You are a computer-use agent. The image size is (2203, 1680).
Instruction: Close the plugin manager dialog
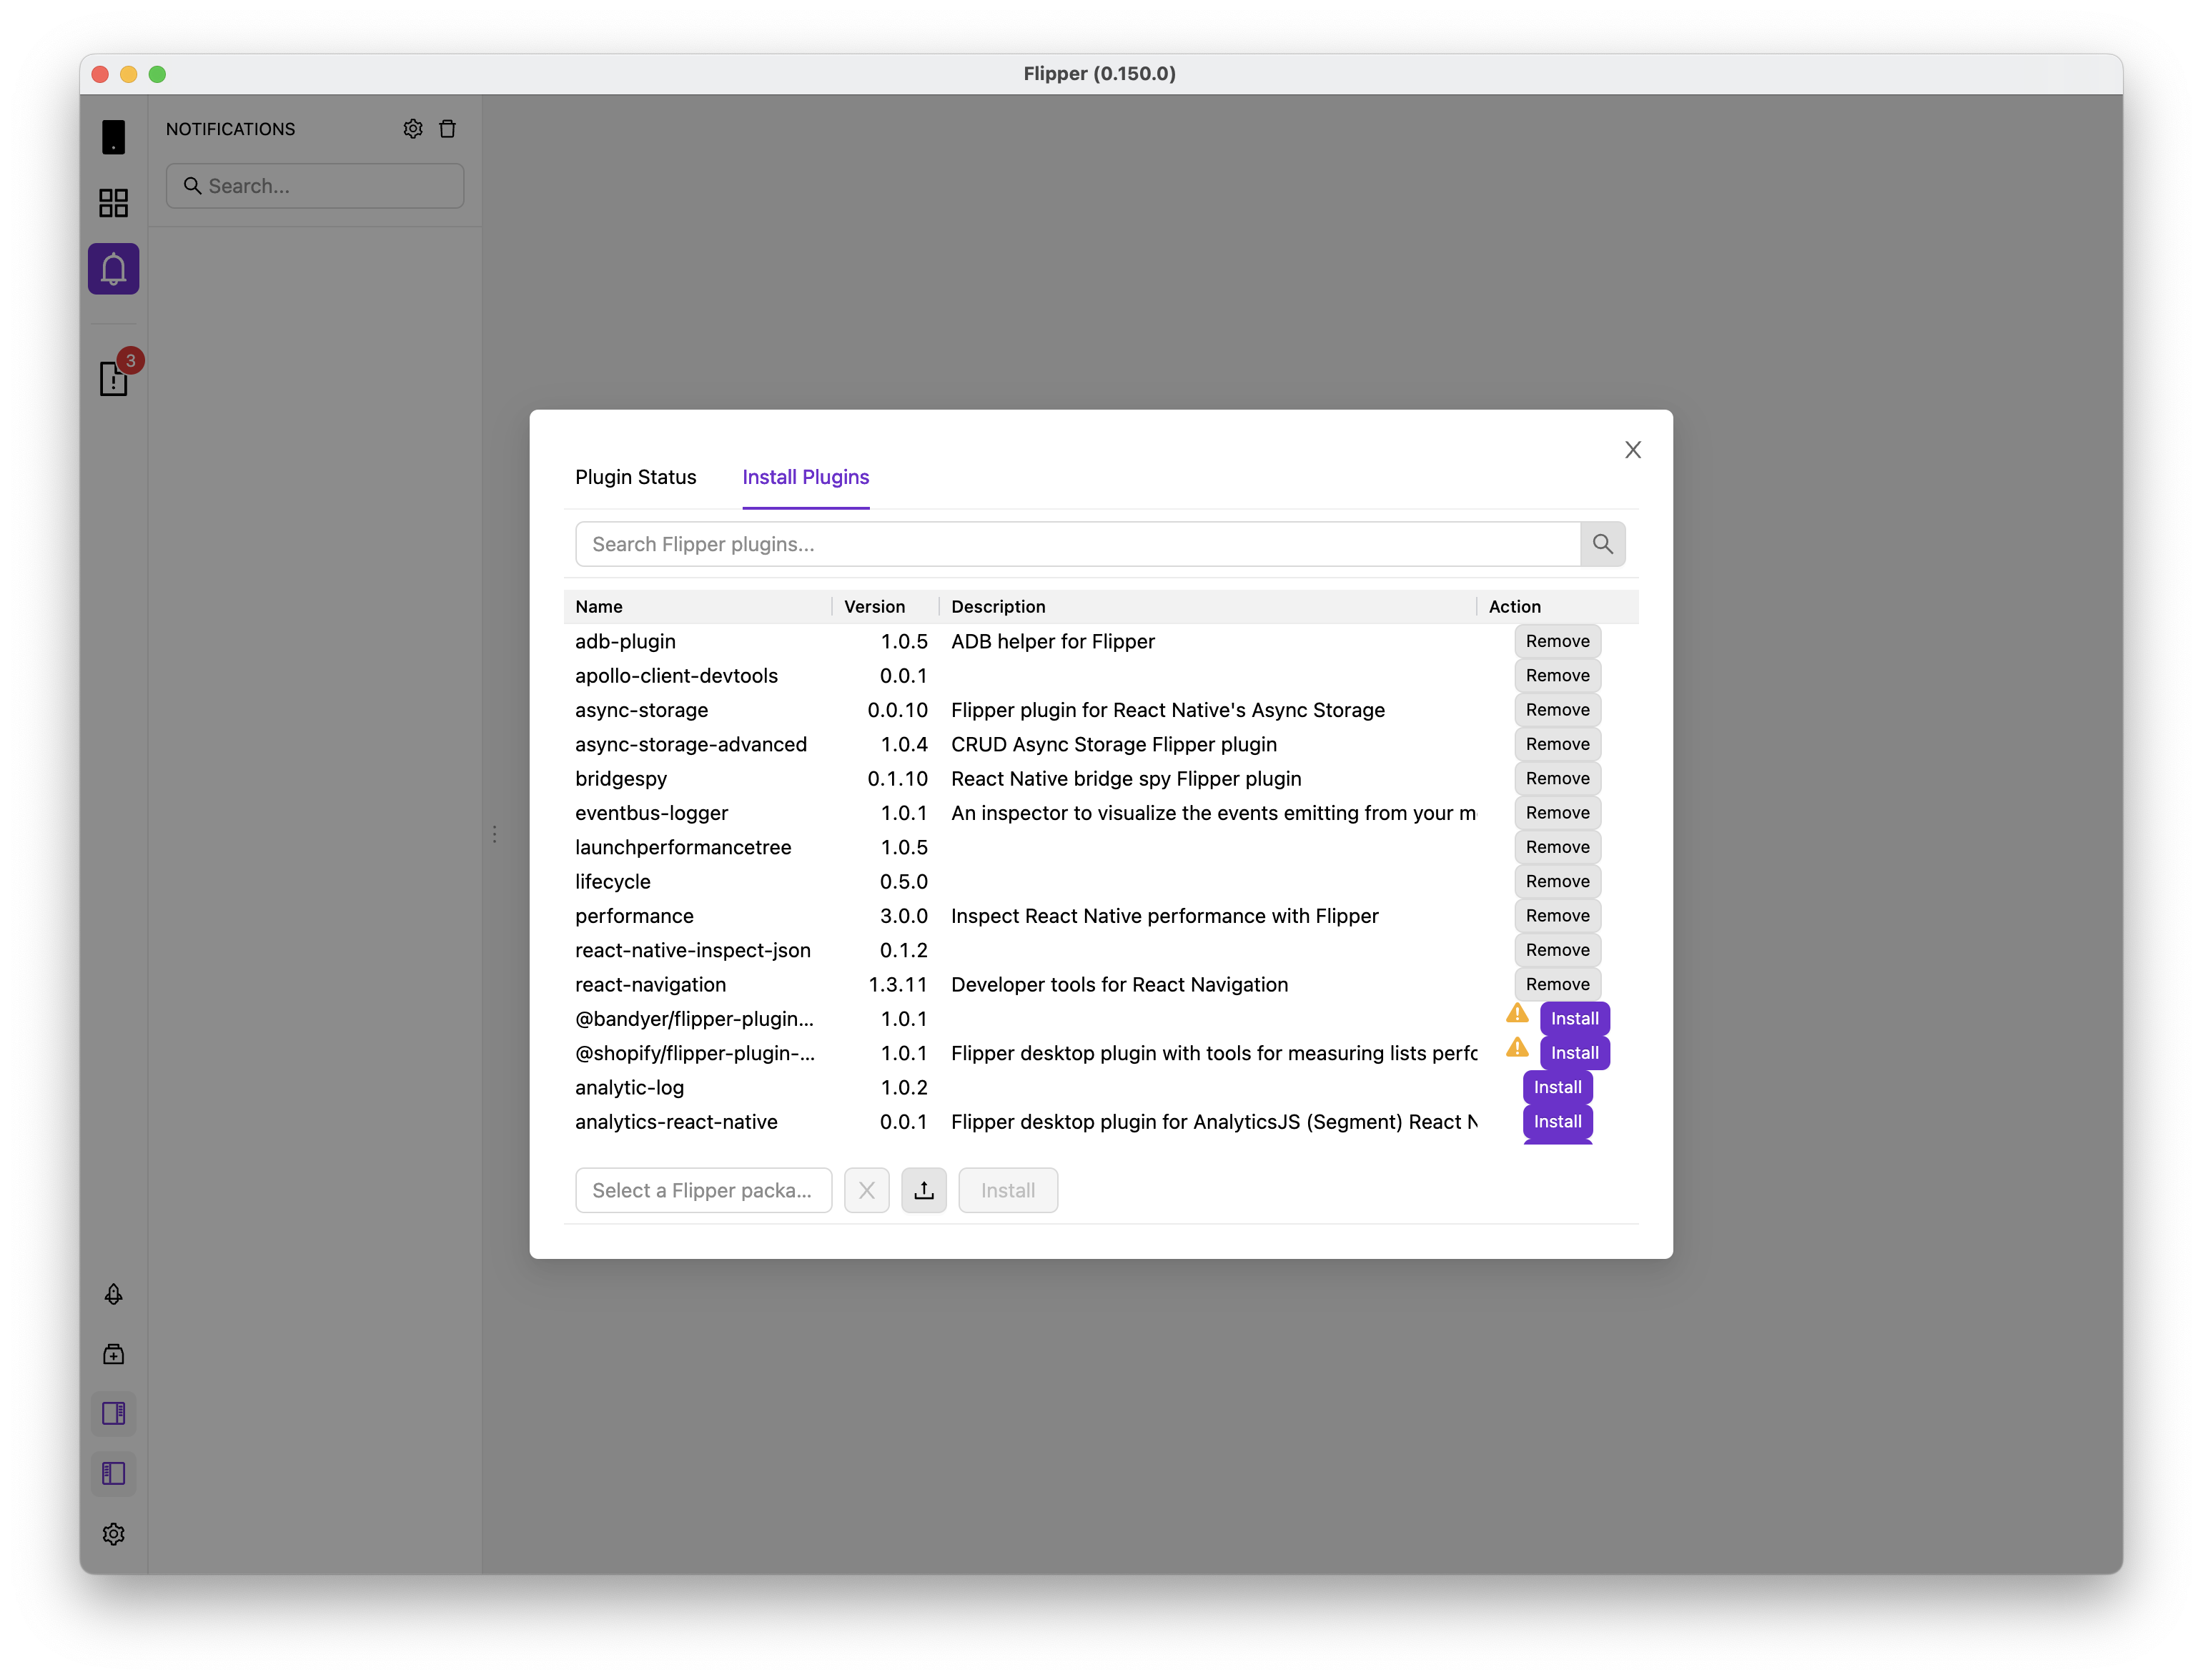tap(1632, 450)
